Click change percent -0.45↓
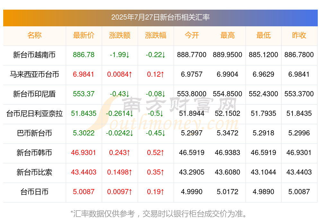321x224 pixels. tap(156, 133)
